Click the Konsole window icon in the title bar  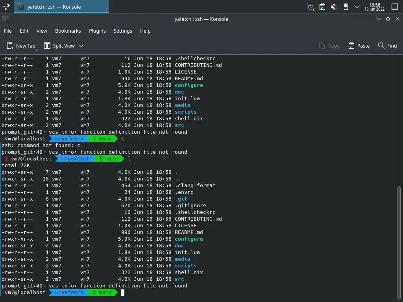(6, 19)
